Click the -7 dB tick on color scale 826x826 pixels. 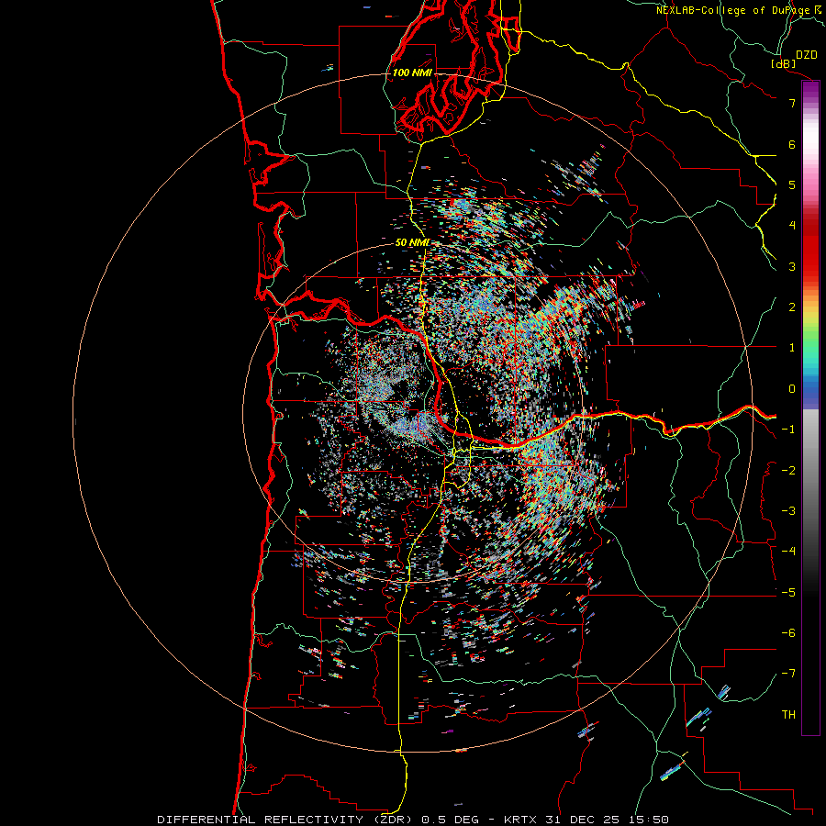[x=788, y=674]
